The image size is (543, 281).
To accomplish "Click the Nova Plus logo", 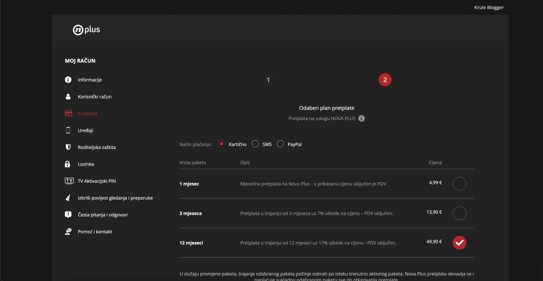I will (x=86, y=30).
